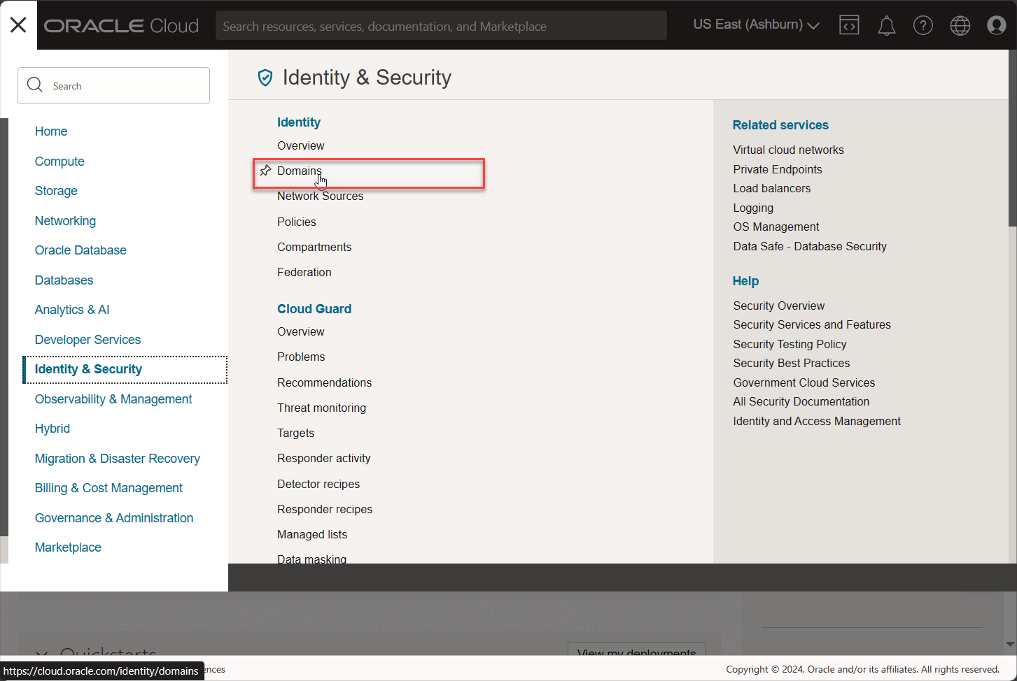Click the View my deployments button
The width and height of the screenshot is (1017, 681).
tap(636, 652)
